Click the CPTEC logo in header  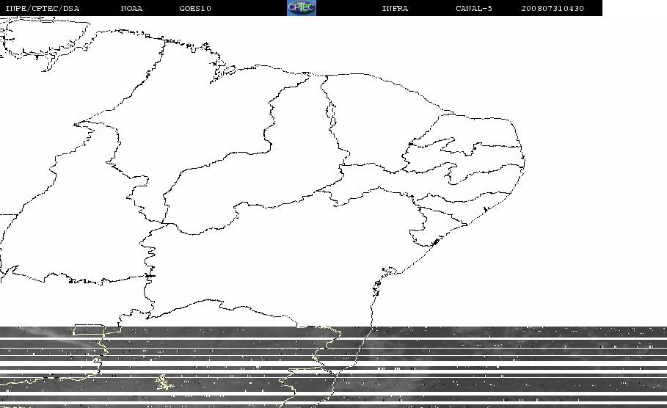(302, 7)
